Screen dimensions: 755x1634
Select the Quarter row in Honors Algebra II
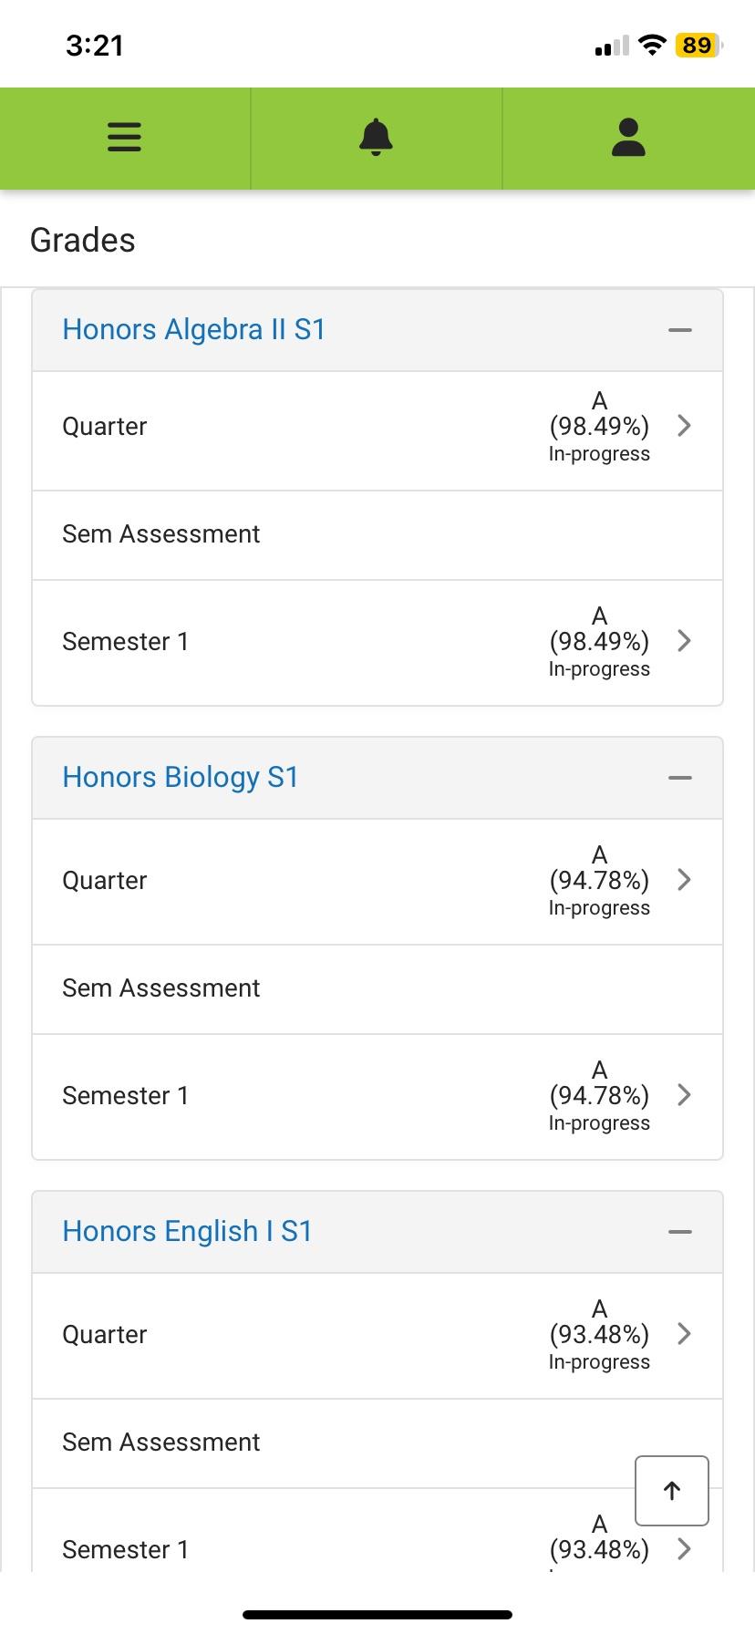(104, 426)
